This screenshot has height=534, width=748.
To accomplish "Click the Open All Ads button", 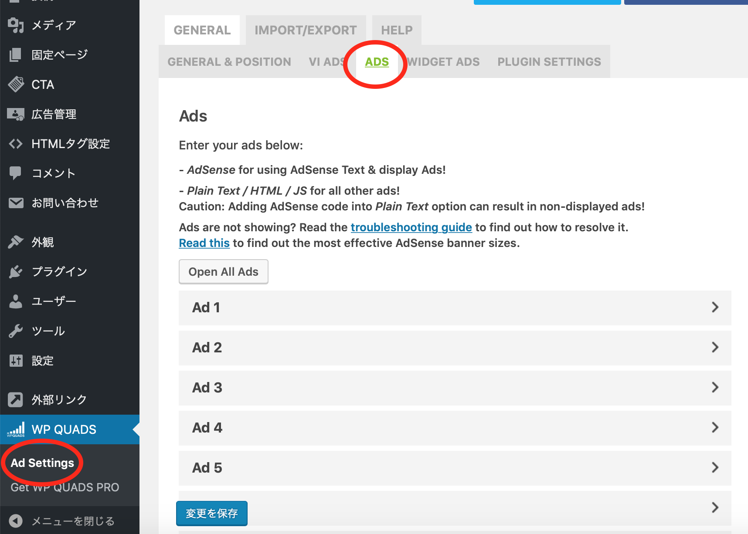I will (x=224, y=272).
